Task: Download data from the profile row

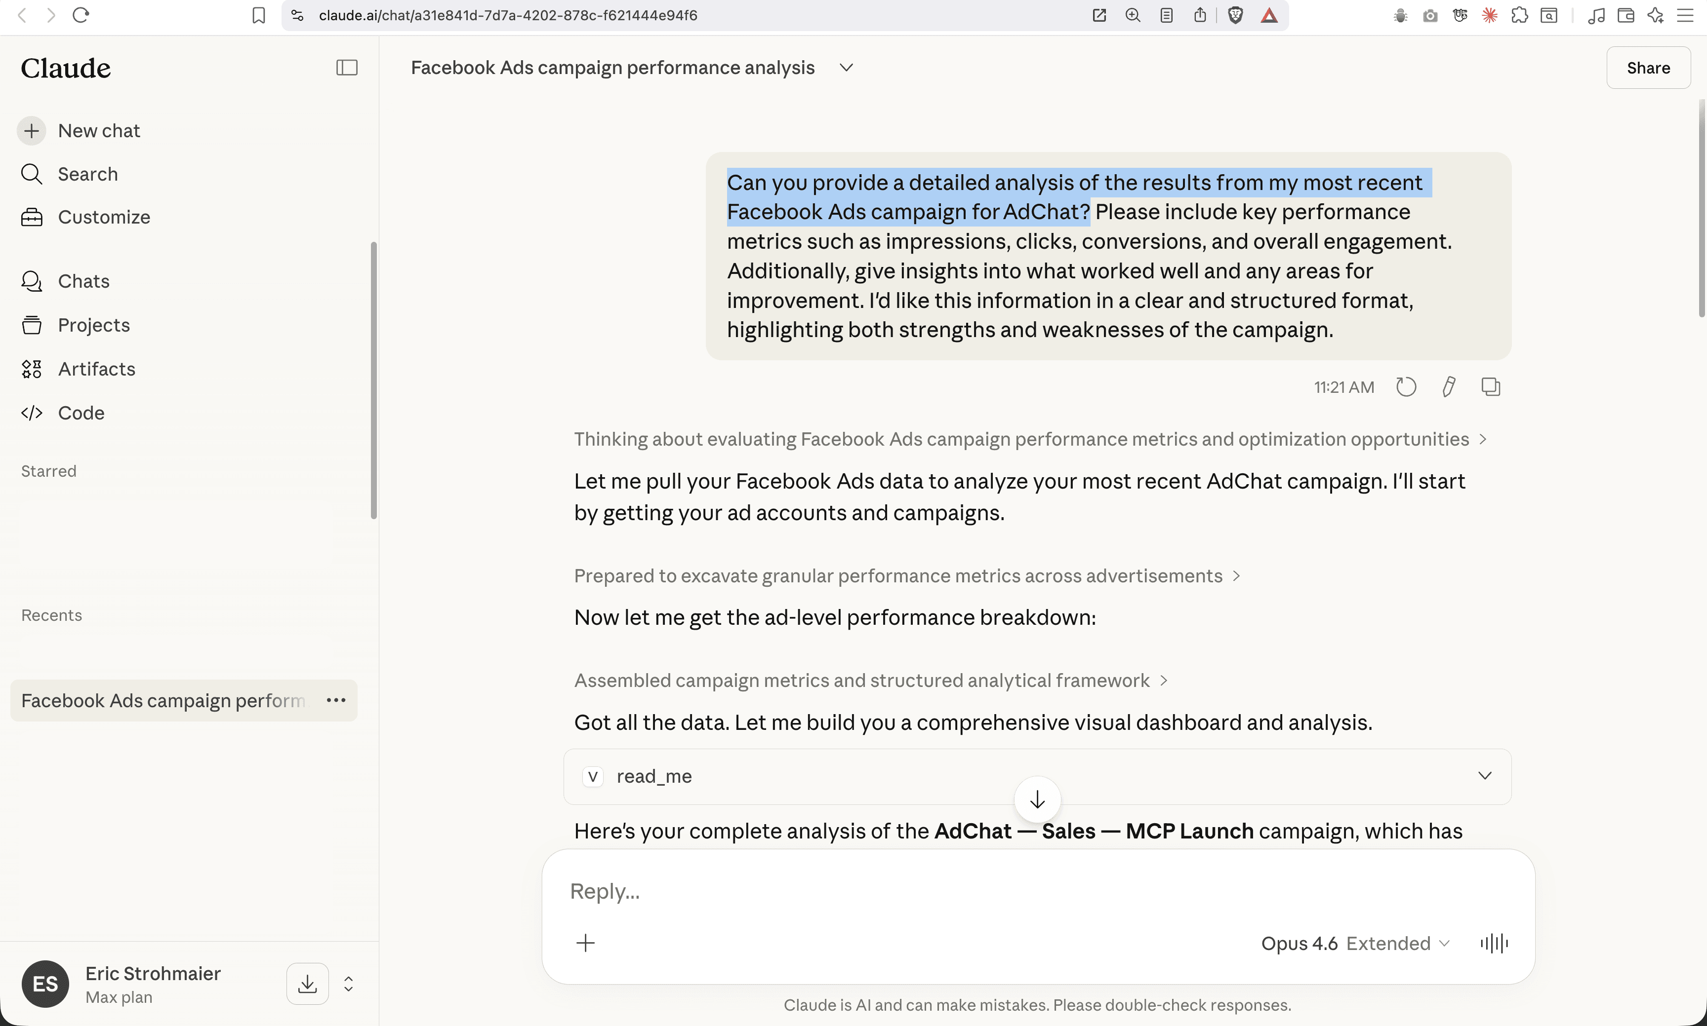Action: 307,983
